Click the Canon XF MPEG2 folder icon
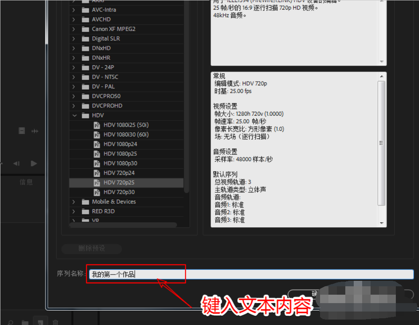This screenshot has height=325, width=419. click(x=85, y=29)
